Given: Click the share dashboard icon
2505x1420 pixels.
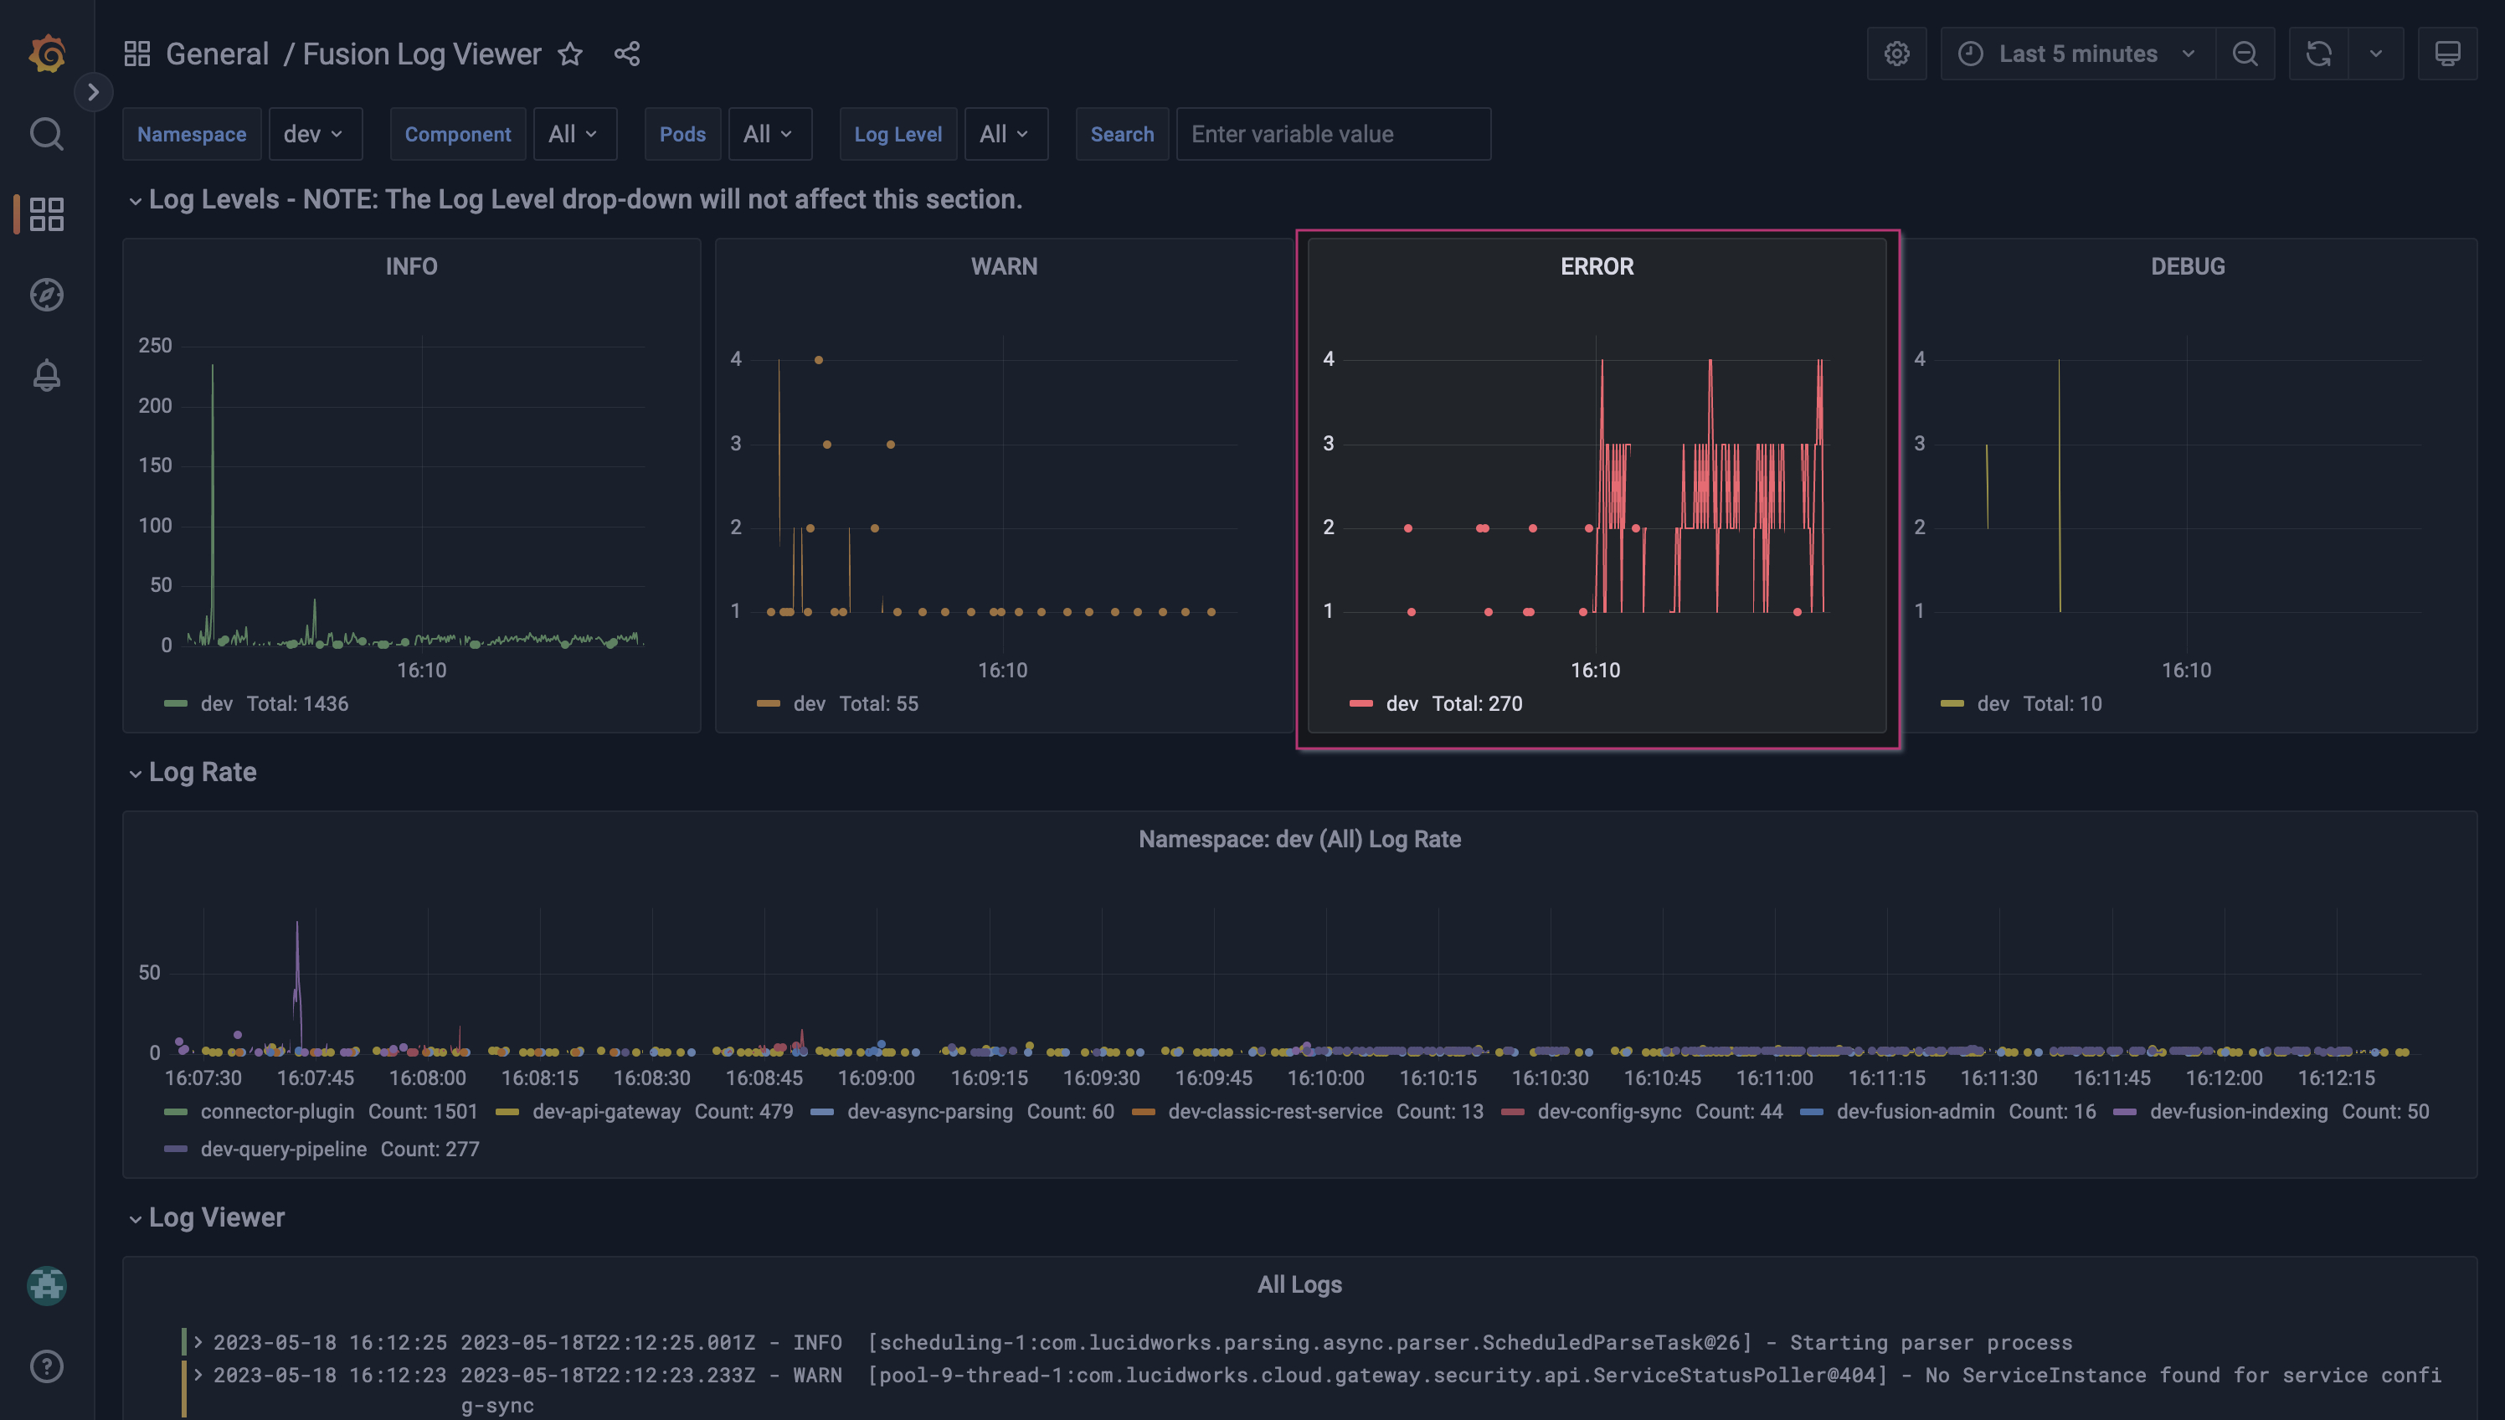Looking at the screenshot, I should (x=627, y=54).
